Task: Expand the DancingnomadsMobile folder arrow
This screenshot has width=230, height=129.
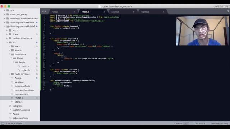Action: coord(5,22)
